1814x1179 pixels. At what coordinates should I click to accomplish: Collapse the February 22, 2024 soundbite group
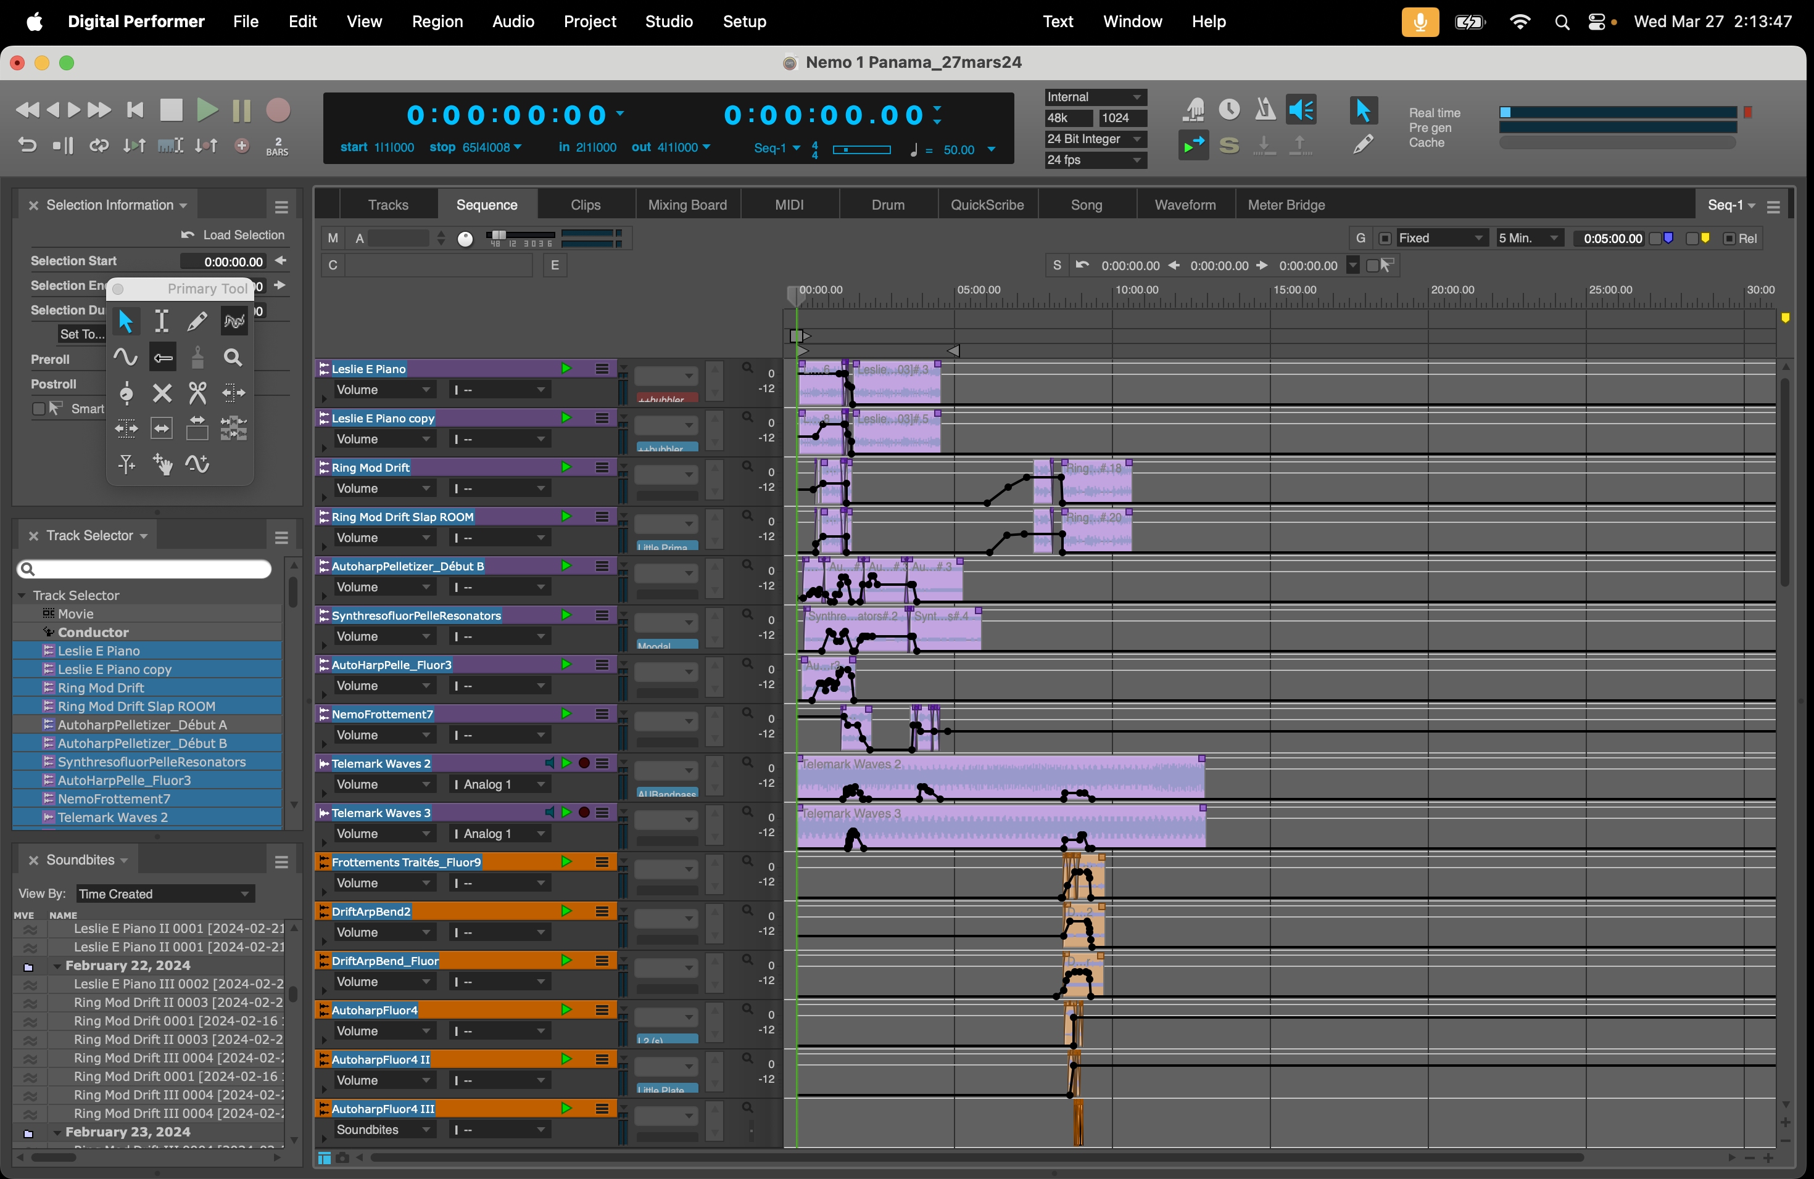(56, 965)
